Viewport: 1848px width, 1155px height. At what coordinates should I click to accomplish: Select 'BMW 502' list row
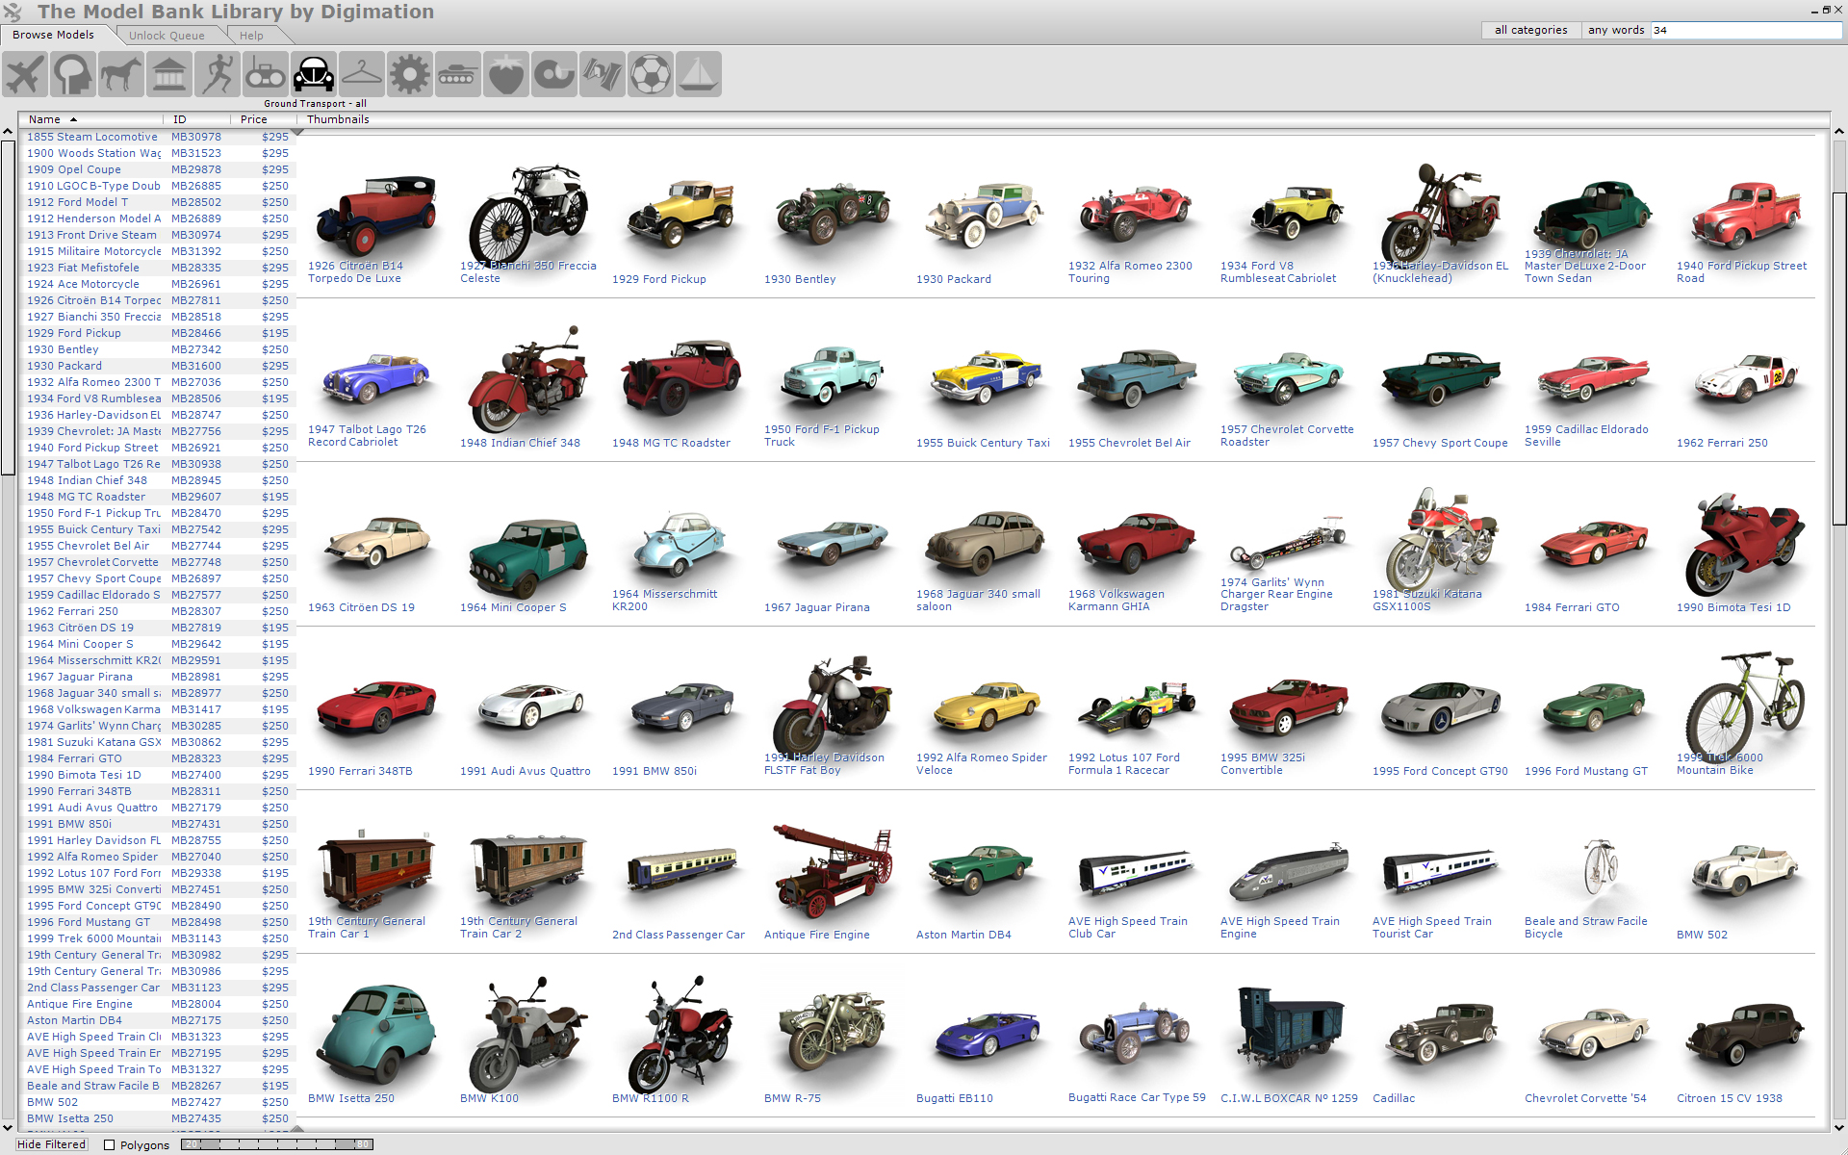pos(157,1102)
